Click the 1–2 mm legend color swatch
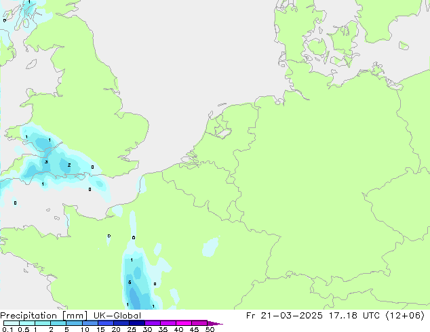Image resolution: width=430 pixels, height=332 pixels. pyautogui.click(x=43, y=323)
